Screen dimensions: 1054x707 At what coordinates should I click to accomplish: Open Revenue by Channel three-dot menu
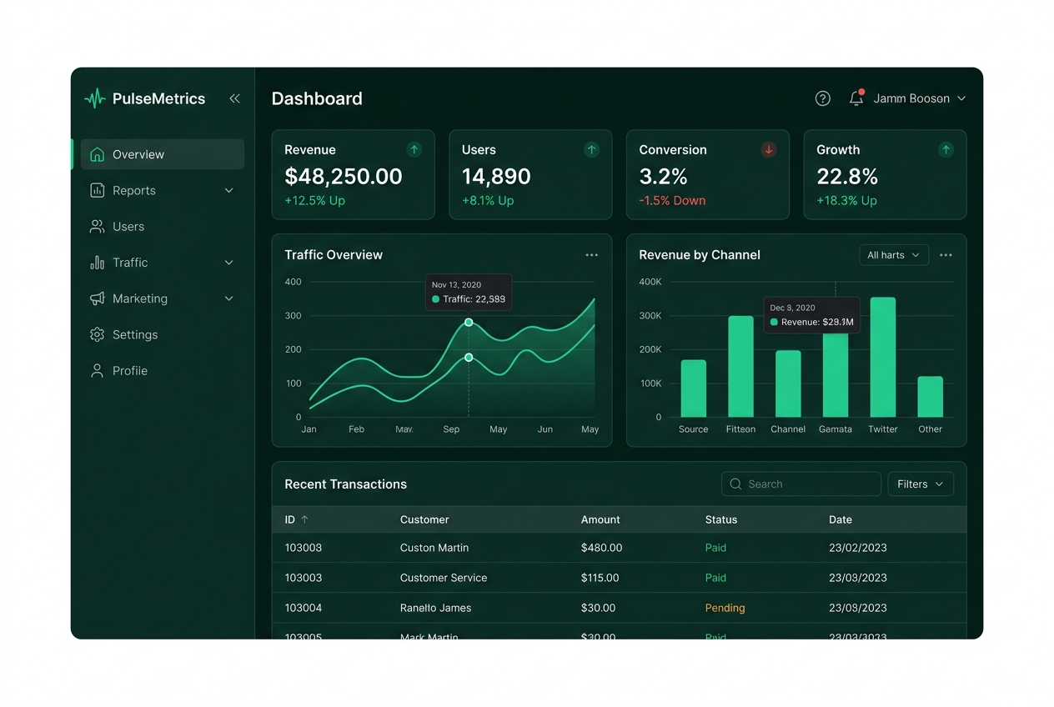point(946,255)
